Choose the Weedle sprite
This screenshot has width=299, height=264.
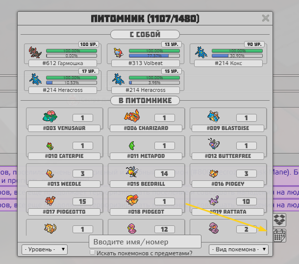[50, 174]
